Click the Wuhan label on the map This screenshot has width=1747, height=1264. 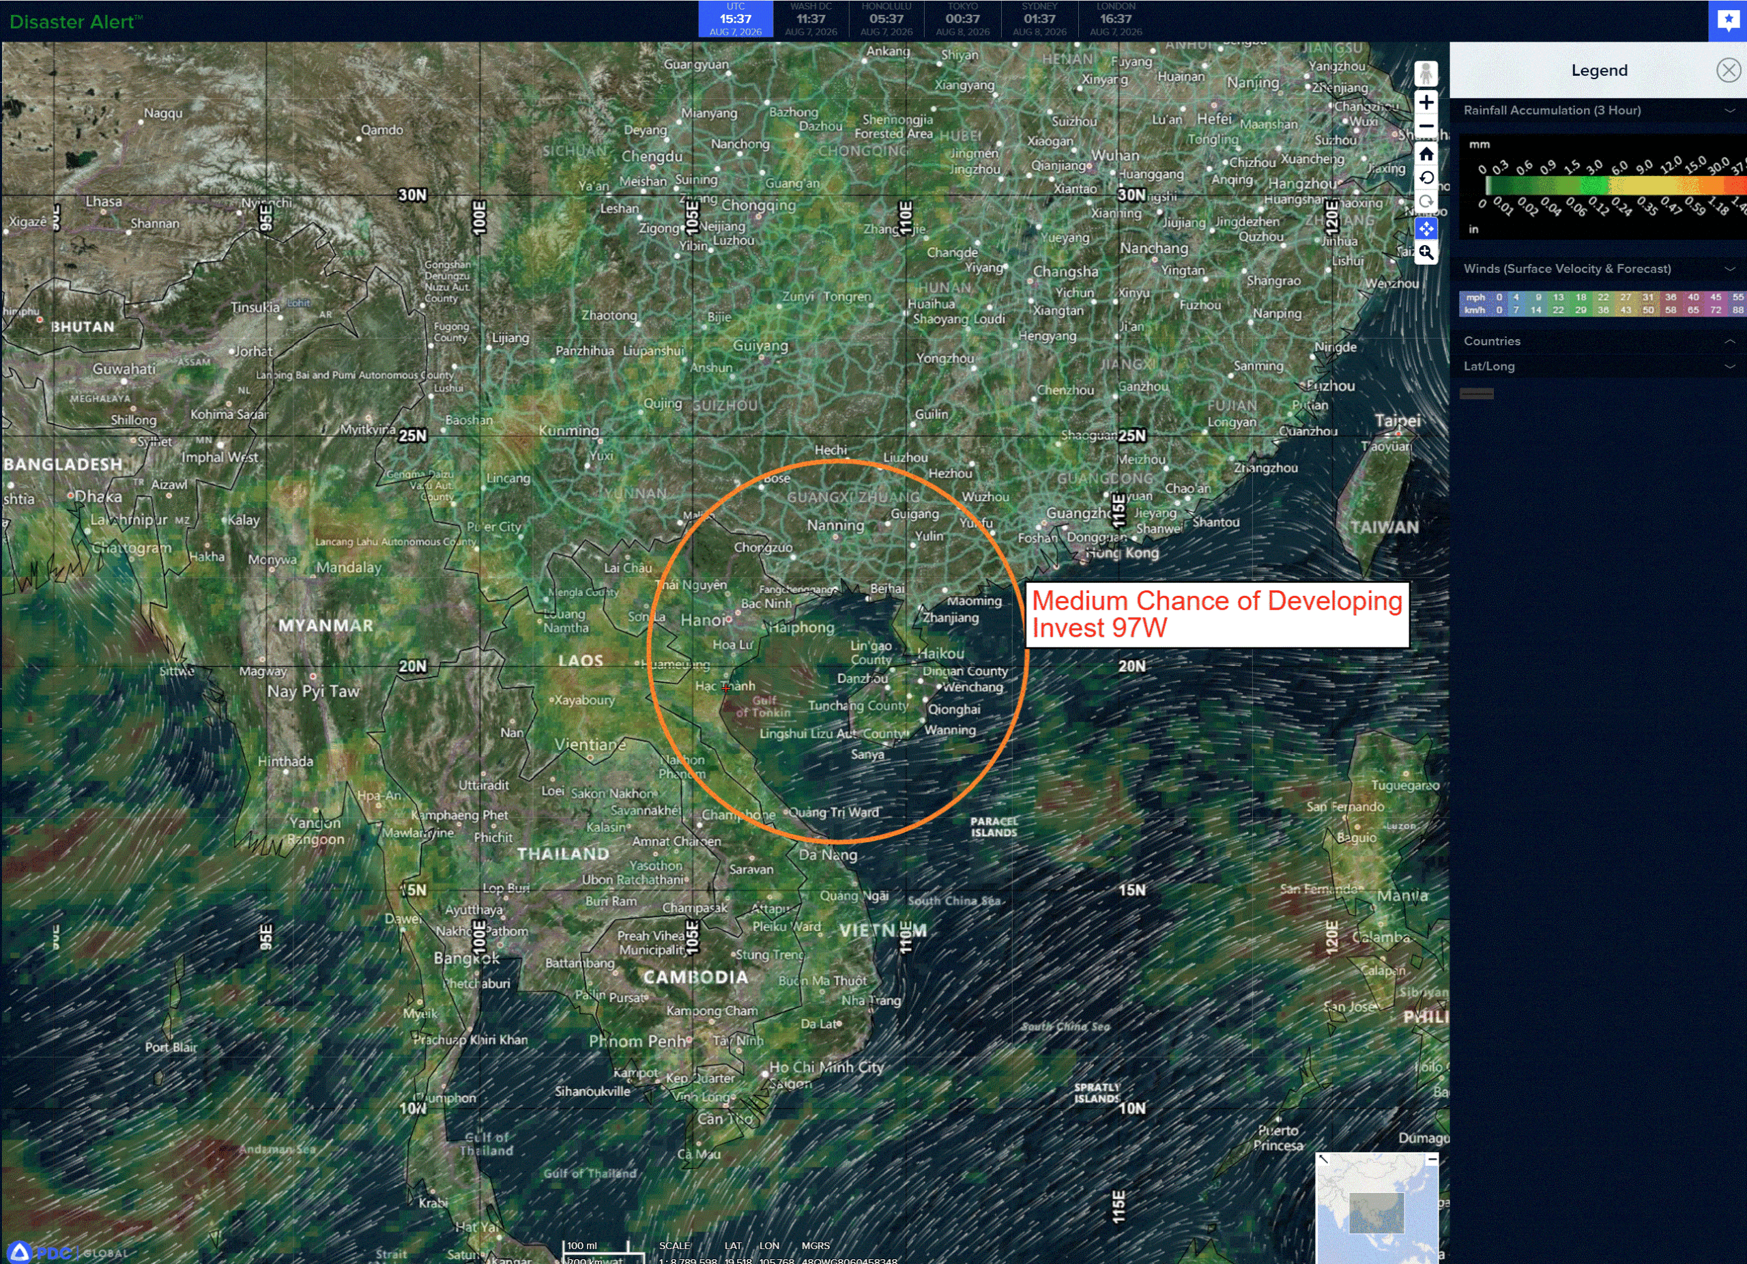point(1114,156)
